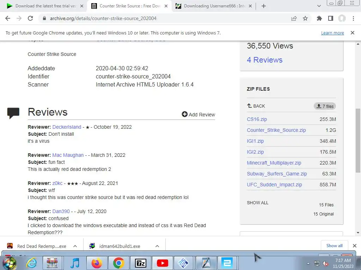Open reviewer DeckerIsland's profile
The image size is (361, 270).
(x=67, y=127)
